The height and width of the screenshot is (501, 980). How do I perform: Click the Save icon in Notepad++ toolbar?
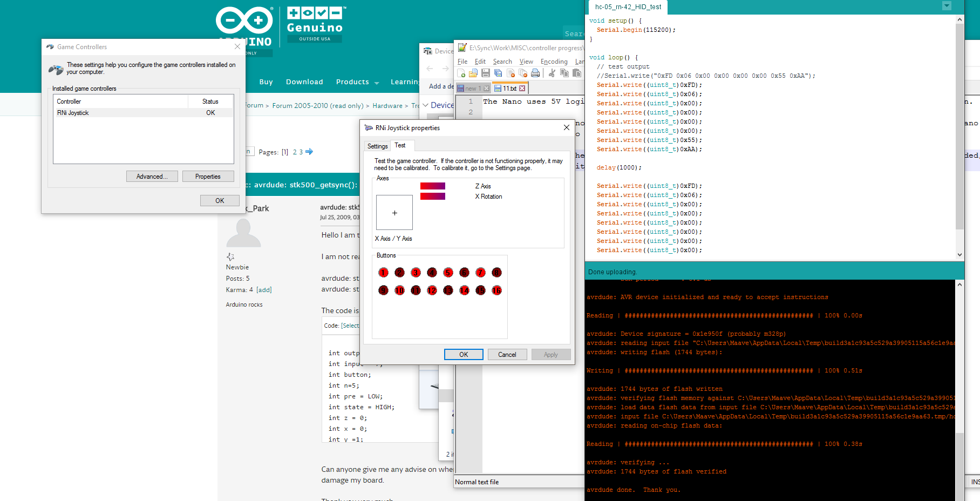(x=486, y=73)
